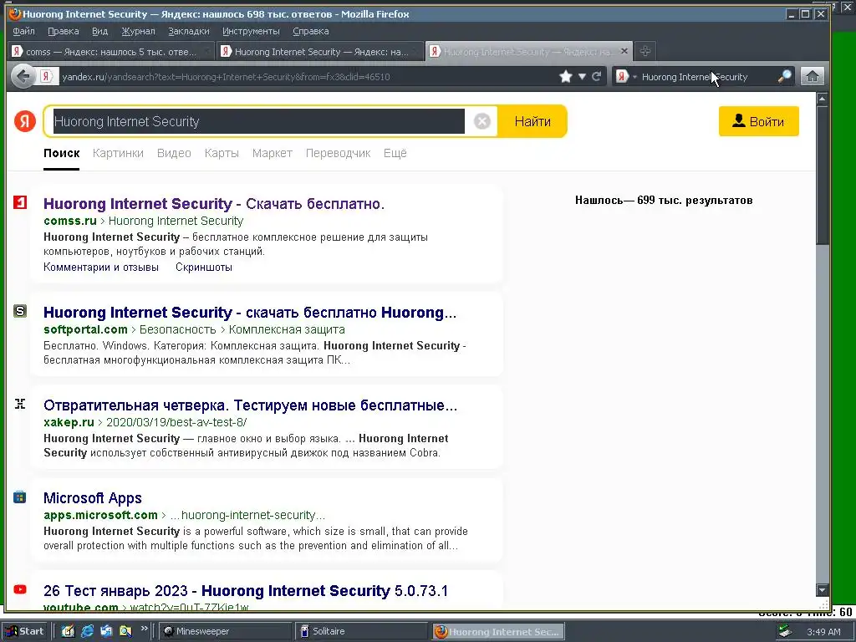
Task: Click the red Yandex logo next to the search field
Action: pyautogui.click(x=25, y=121)
